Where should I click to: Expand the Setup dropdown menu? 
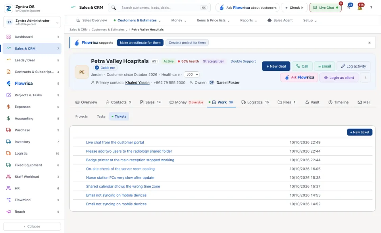coord(310,20)
